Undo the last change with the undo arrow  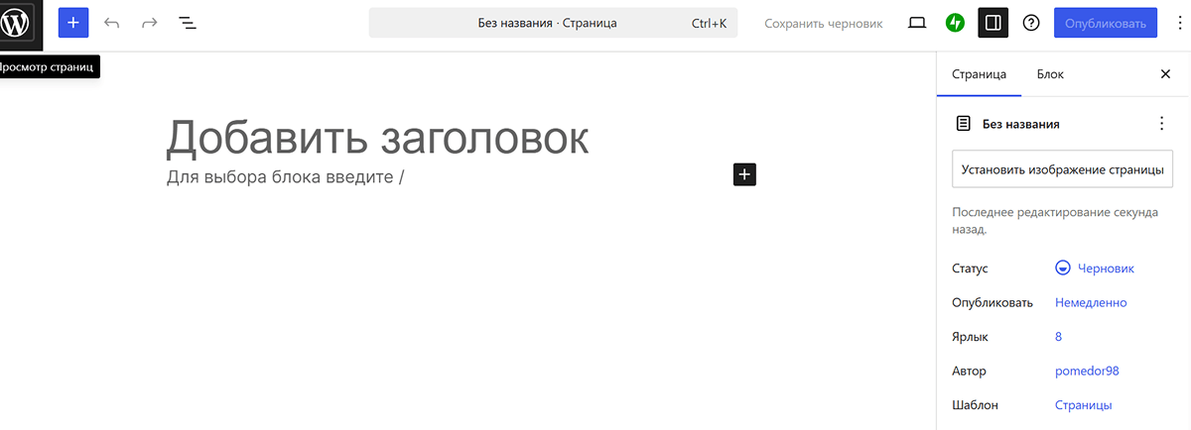[x=112, y=22]
